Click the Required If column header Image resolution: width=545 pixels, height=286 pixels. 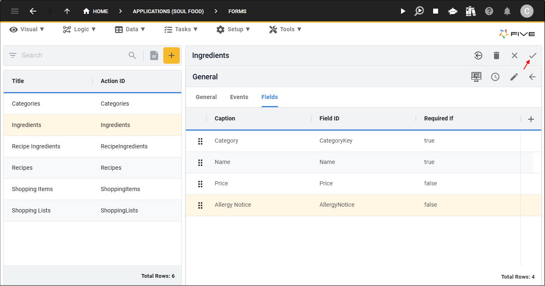coord(438,118)
